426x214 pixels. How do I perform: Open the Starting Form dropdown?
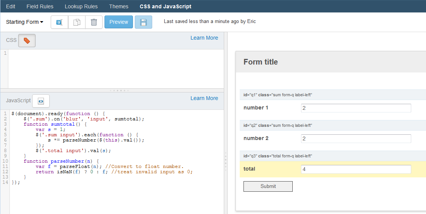[x=25, y=22]
